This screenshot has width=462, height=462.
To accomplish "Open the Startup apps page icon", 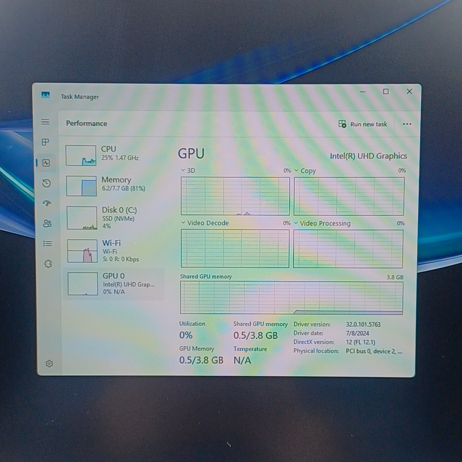I will tap(47, 203).
